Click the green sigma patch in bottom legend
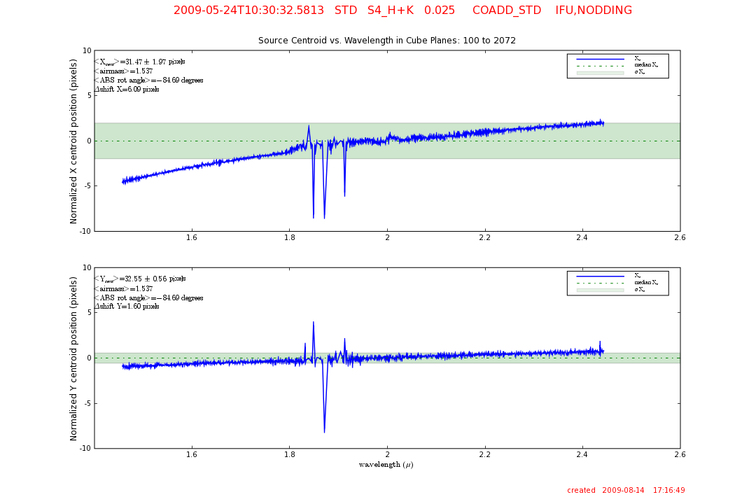 [600, 290]
